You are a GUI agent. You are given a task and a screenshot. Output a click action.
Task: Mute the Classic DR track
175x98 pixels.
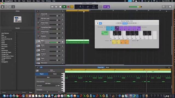coord(42,16)
